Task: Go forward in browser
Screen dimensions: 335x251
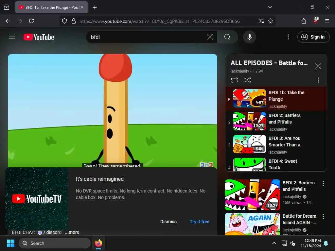Action: (x=20, y=21)
